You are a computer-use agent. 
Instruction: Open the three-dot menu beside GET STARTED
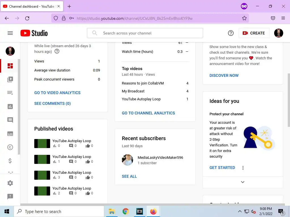(x=243, y=168)
